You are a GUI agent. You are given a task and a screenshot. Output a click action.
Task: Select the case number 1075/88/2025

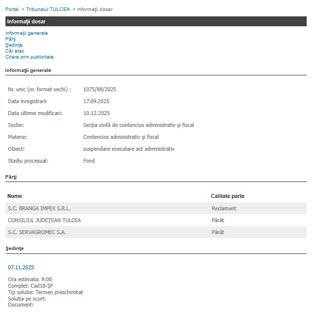point(100,90)
